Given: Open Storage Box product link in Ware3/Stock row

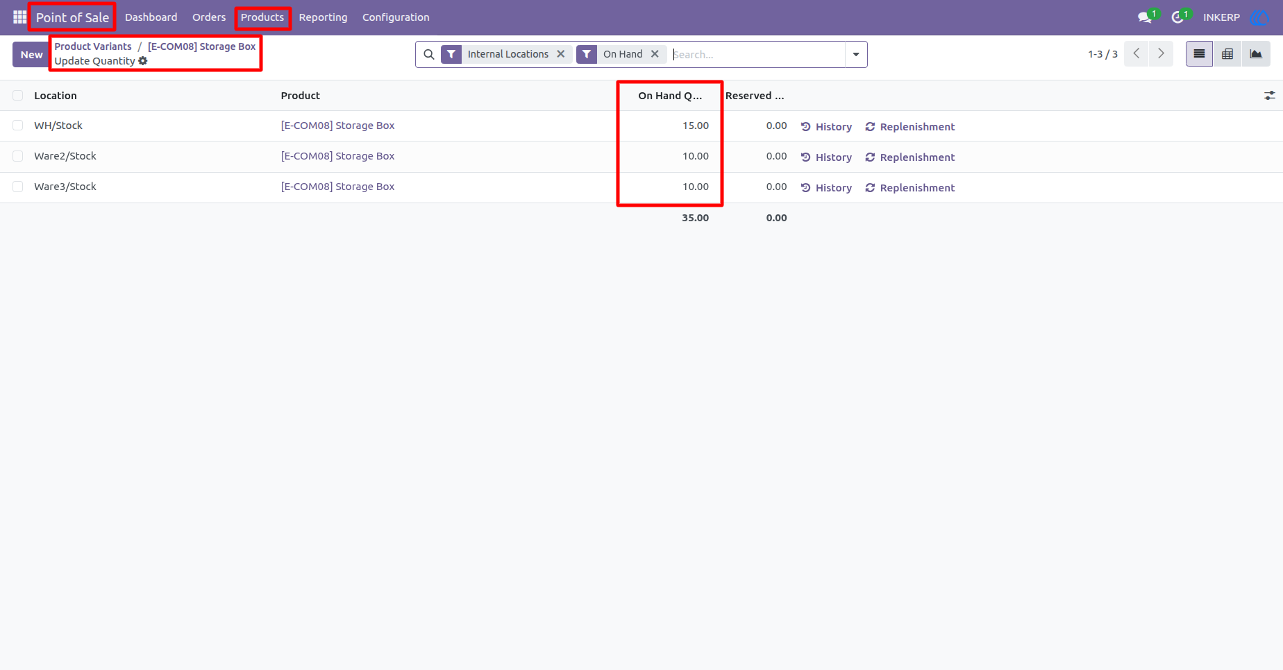Looking at the screenshot, I should [337, 187].
